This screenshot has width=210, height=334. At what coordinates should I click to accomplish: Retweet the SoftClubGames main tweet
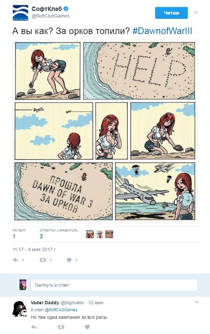(x=43, y=260)
